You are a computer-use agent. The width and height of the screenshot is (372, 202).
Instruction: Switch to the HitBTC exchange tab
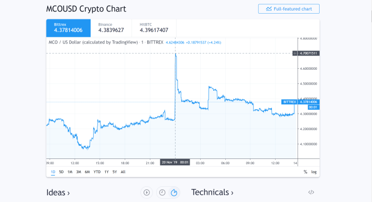[154, 28]
